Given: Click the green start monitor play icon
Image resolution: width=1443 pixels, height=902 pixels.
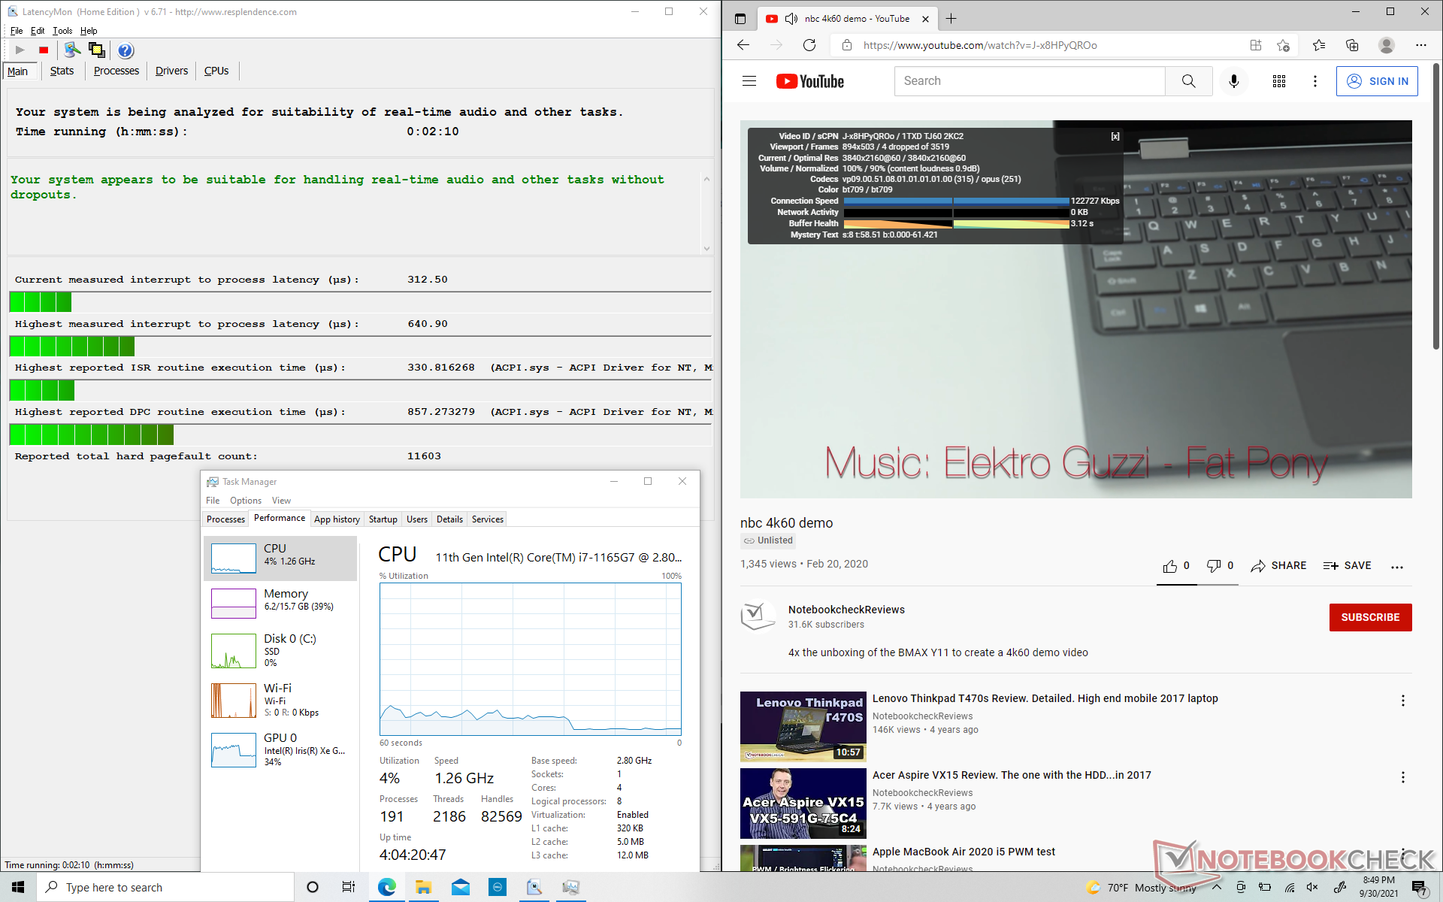Looking at the screenshot, I should click(20, 50).
